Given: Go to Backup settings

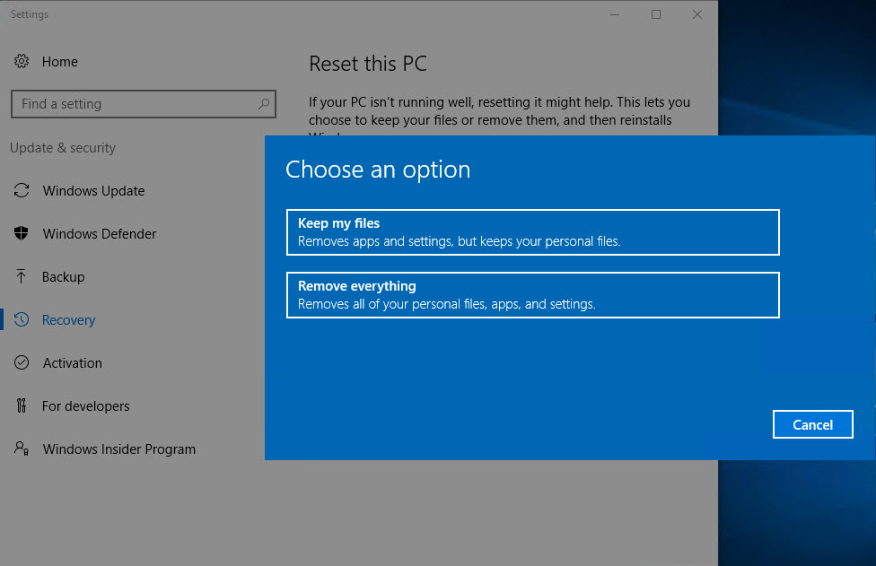Looking at the screenshot, I should pyautogui.click(x=63, y=277).
